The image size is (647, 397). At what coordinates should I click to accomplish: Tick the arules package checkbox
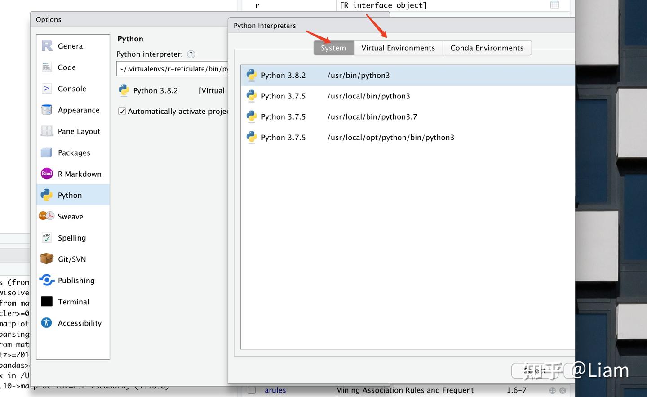coord(252,390)
